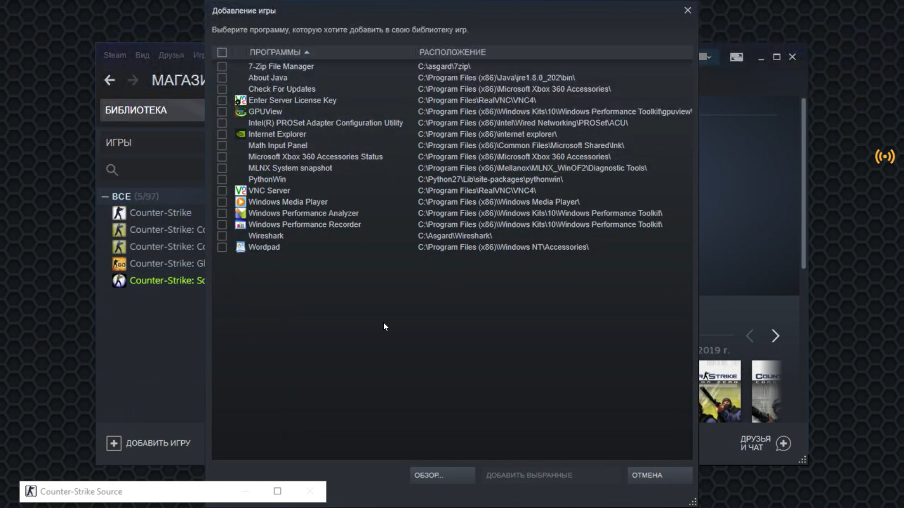
Task: Click the Counter-Strike: Global Offensive icon
Action: tap(119, 263)
